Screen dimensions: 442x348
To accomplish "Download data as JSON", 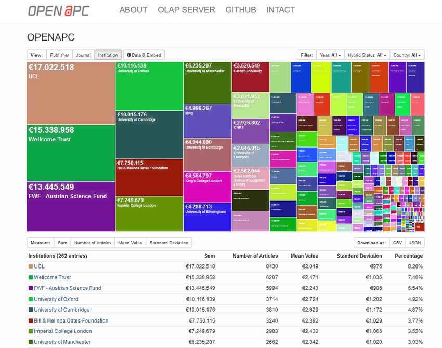I will coord(415,243).
